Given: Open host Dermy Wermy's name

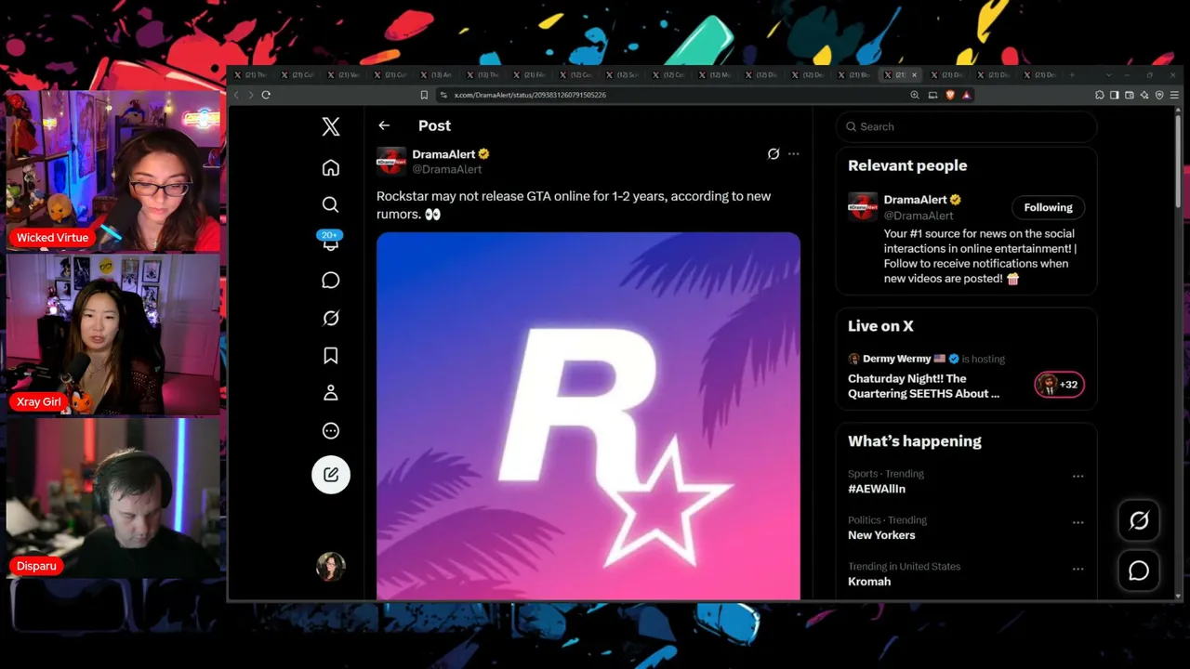Looking at the screenshot, I should (x=896, y=359).
